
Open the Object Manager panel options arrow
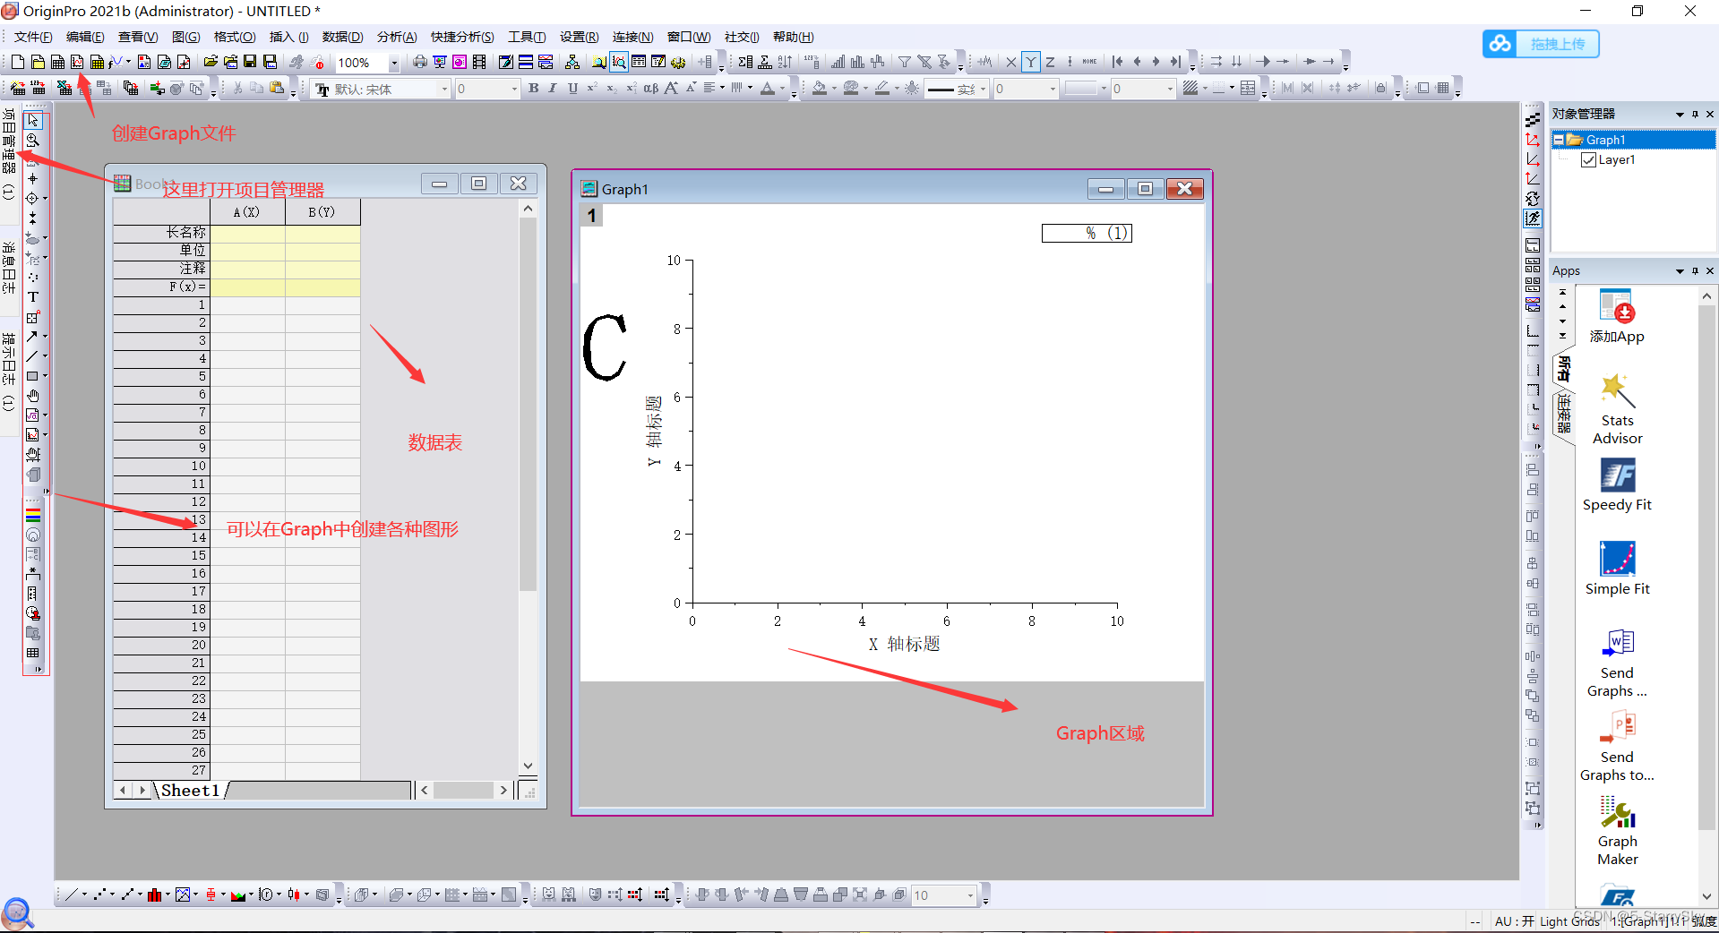1680,115
